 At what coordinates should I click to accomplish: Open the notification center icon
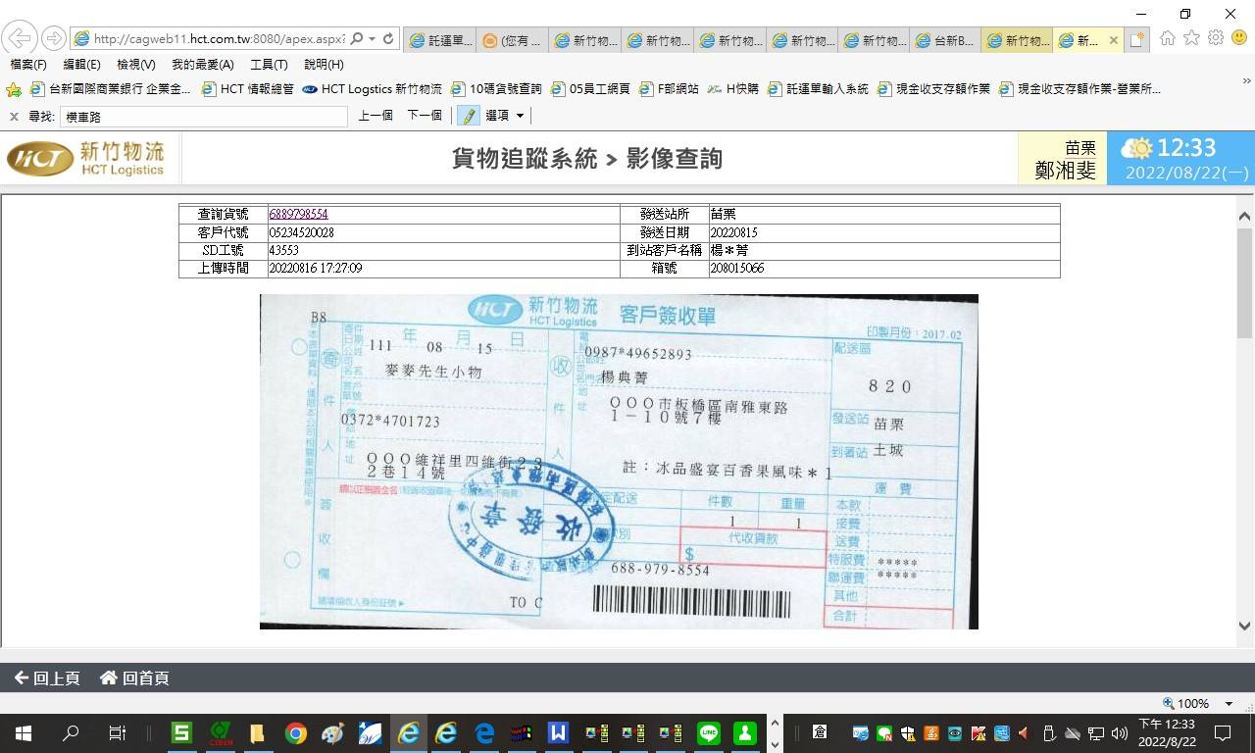1223,732
